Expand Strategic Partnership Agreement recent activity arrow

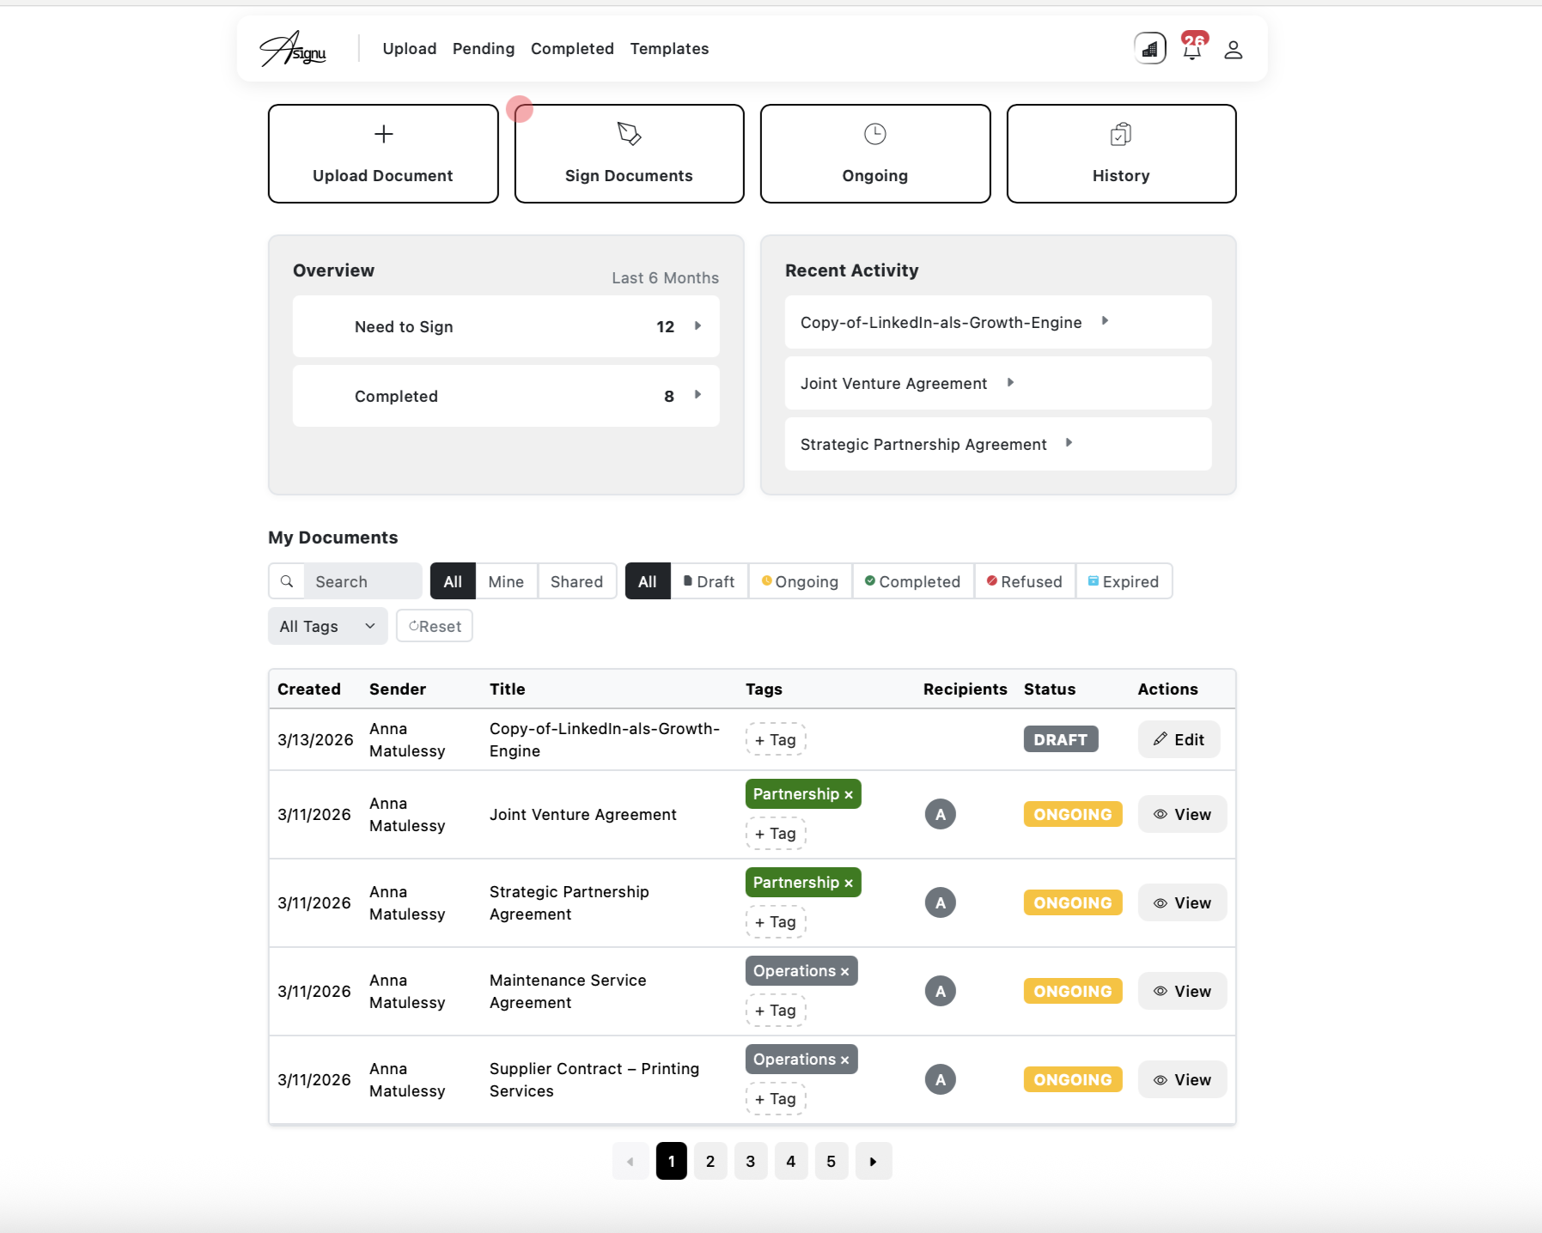1069,443
